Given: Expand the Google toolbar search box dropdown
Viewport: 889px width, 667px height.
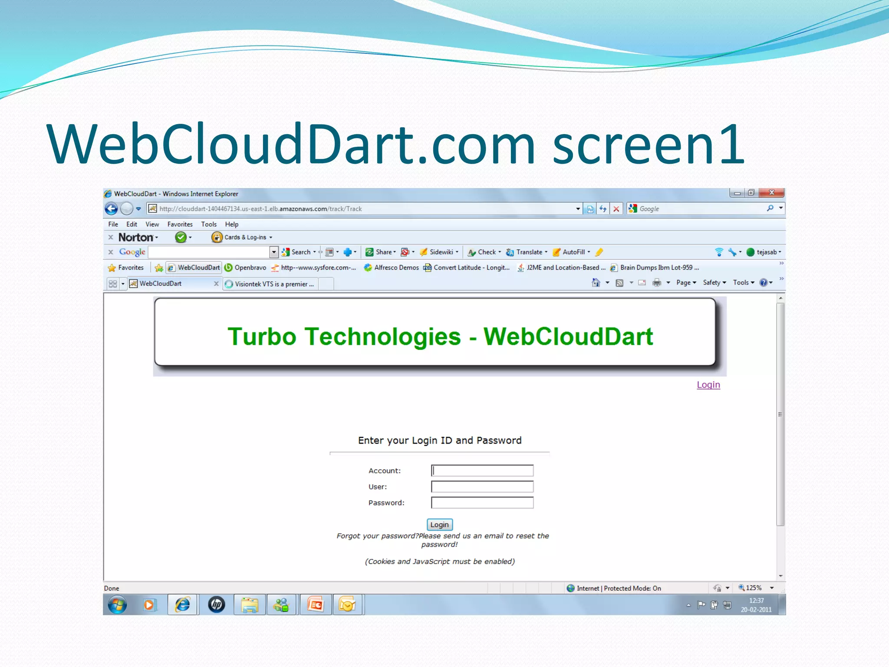Looking at the screenshot, I should coord(274,252).
